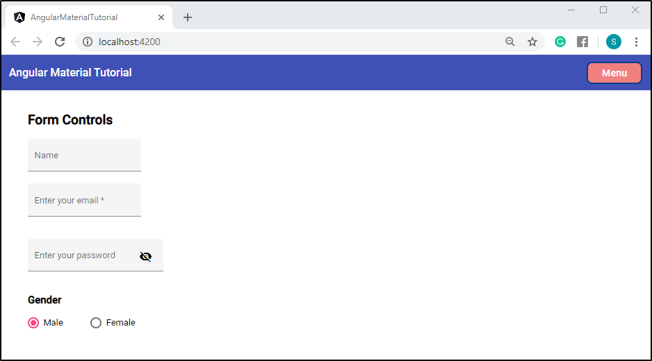
Task: Click the zoom magnifier icon in address bar
Action: (x=510, y=42)
